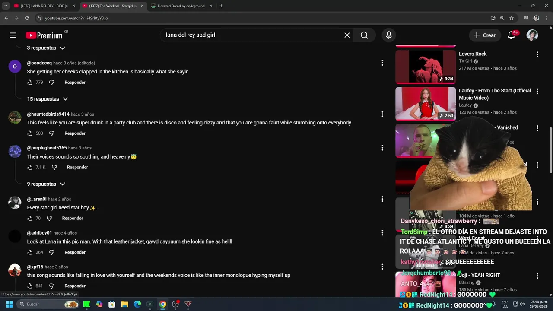Viewport: 553px width, 311px height.
Task: Reply to @purpleghoul5365 with Responder
Action: (x=77, y=167)
